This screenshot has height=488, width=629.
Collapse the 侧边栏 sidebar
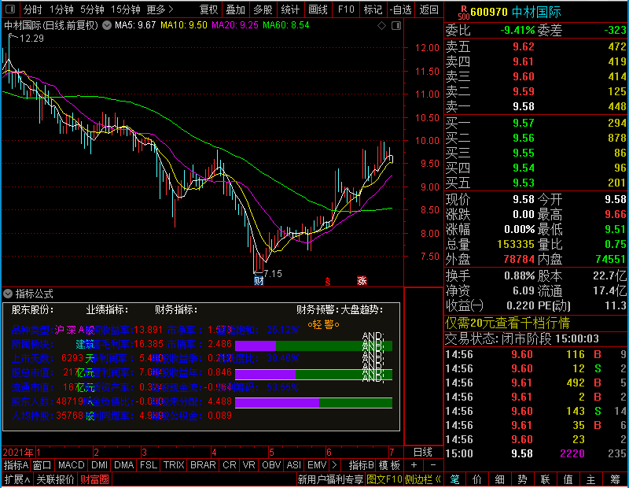pos(423,479)
